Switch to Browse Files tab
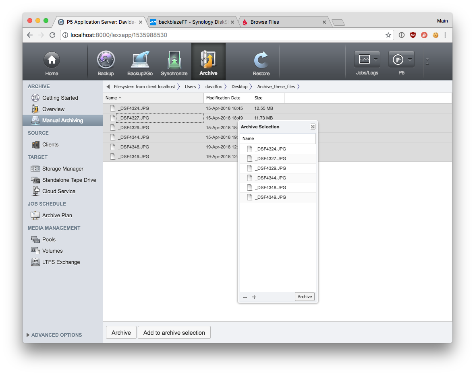Image resolution: width=475 pixels, height=375 pixels. [284, 22]
